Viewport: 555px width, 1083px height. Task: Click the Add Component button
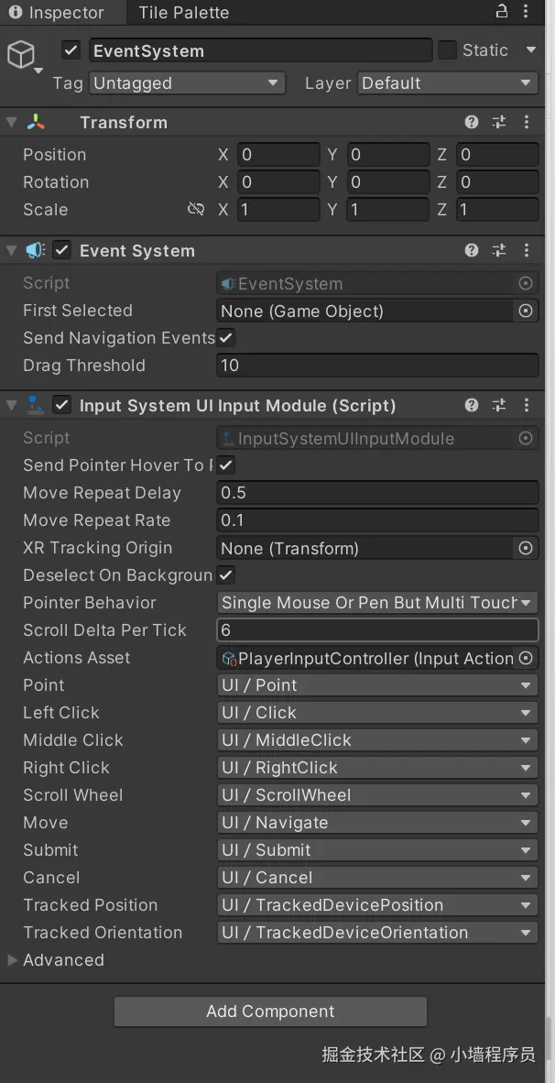point(270,1012)
